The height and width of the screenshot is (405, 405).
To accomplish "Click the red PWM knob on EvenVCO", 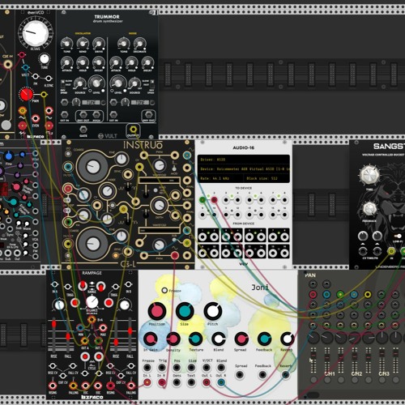I will tap(26, 95).
